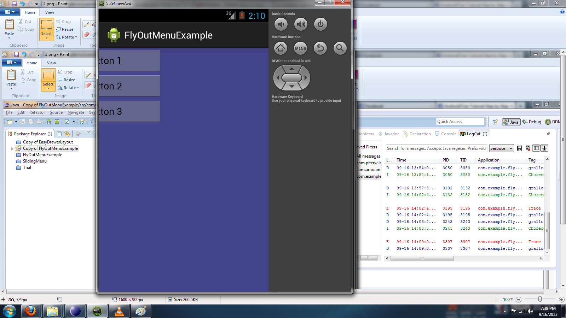Click the DPAD up arrow
Viewport: 566px width, 318px height.
pos(292,69)
